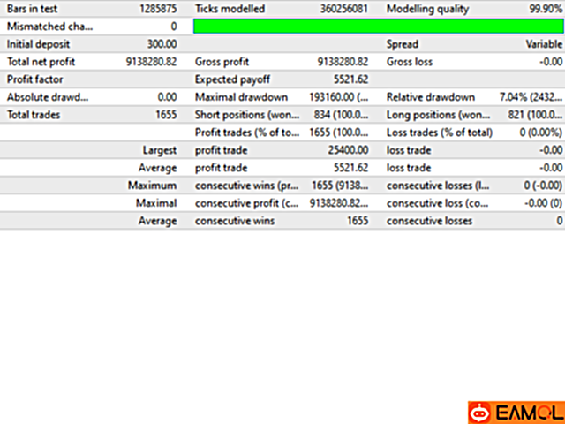565x424 pixels.
Task: Click the spread value 'Variable'
Action: pyautogui.click(x=544, y=44)
